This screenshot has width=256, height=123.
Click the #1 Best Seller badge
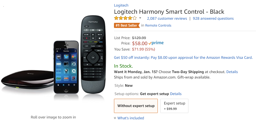[126, 25]
